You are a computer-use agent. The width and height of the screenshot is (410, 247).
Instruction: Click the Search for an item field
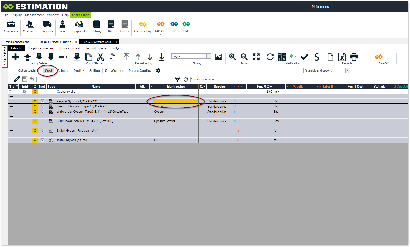click(297, 79)
